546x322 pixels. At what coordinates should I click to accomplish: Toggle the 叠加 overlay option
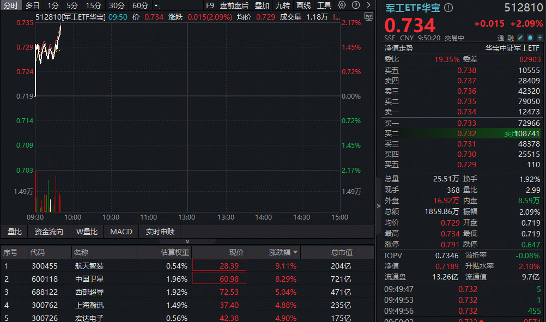coord(262,5)
